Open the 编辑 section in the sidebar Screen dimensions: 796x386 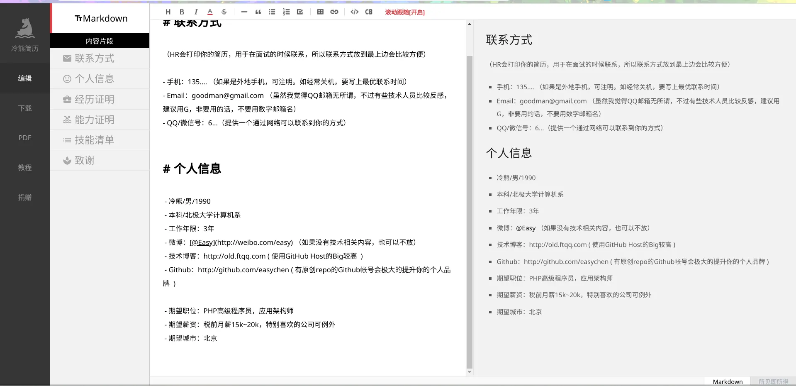pyautogui.click(x=25, y=78)
